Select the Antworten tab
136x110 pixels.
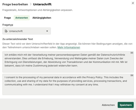[22, 18]
